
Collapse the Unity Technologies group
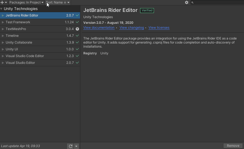point(2,9)
